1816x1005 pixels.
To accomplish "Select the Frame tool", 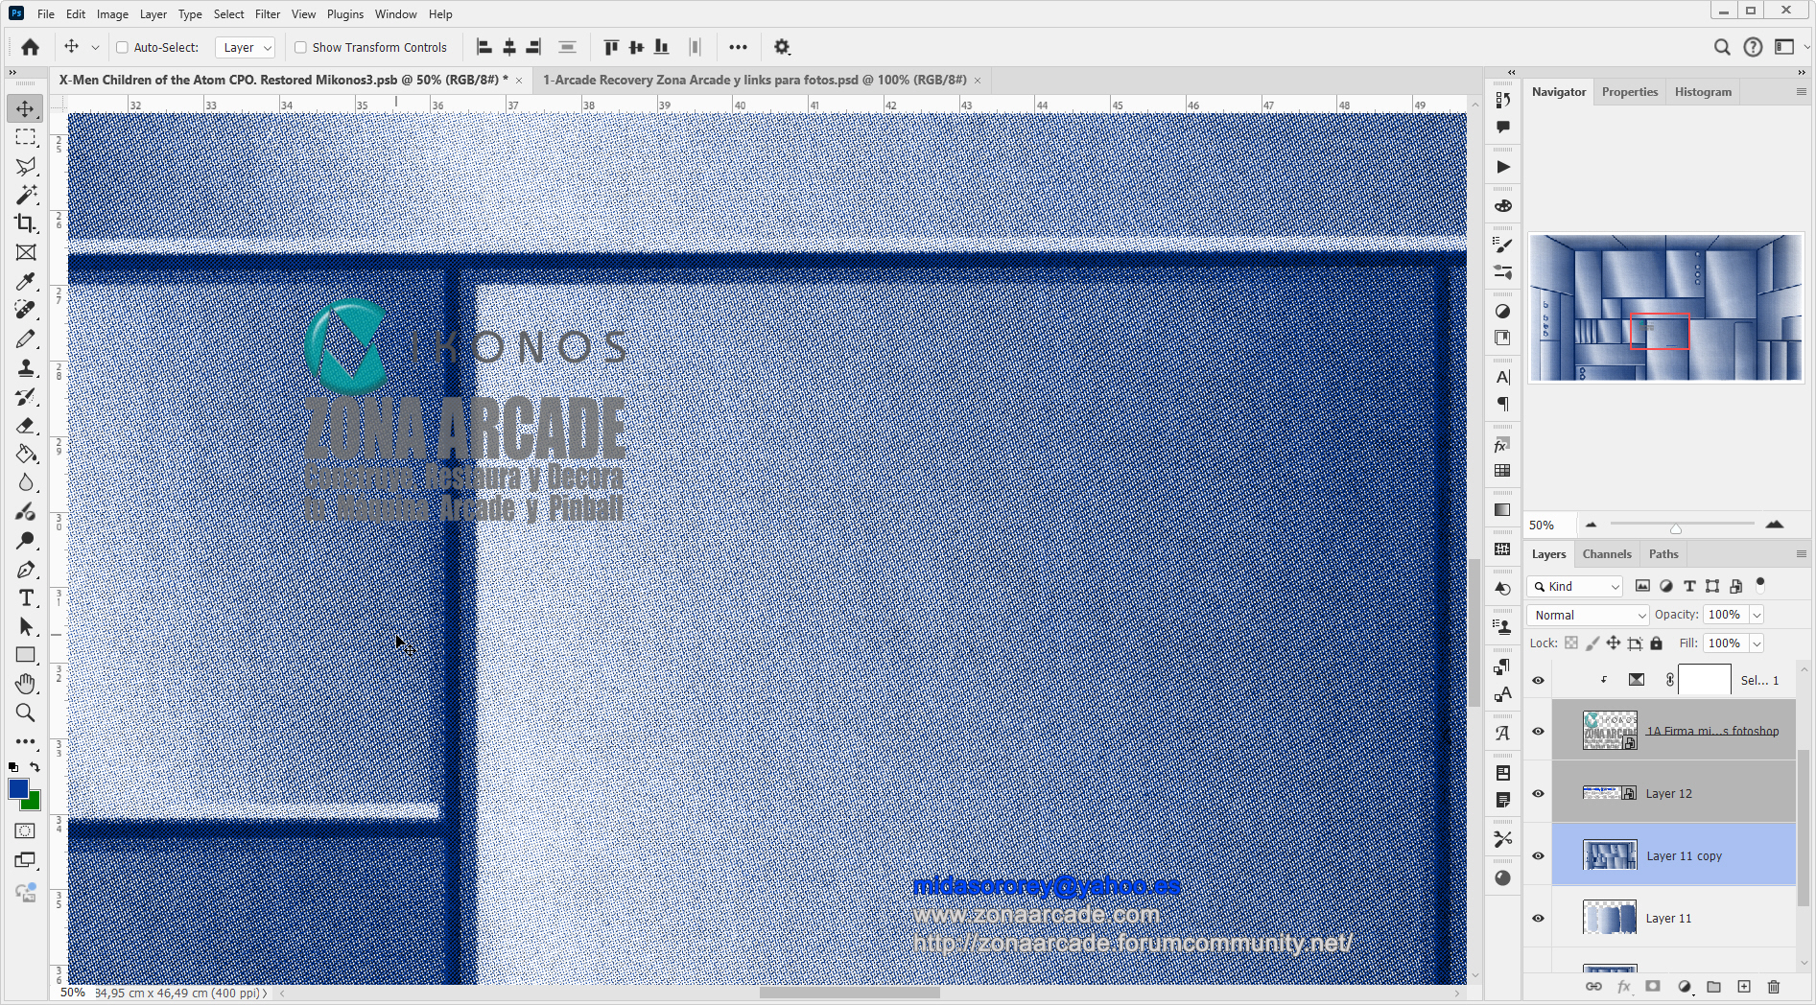I will (x=26, y=252).
